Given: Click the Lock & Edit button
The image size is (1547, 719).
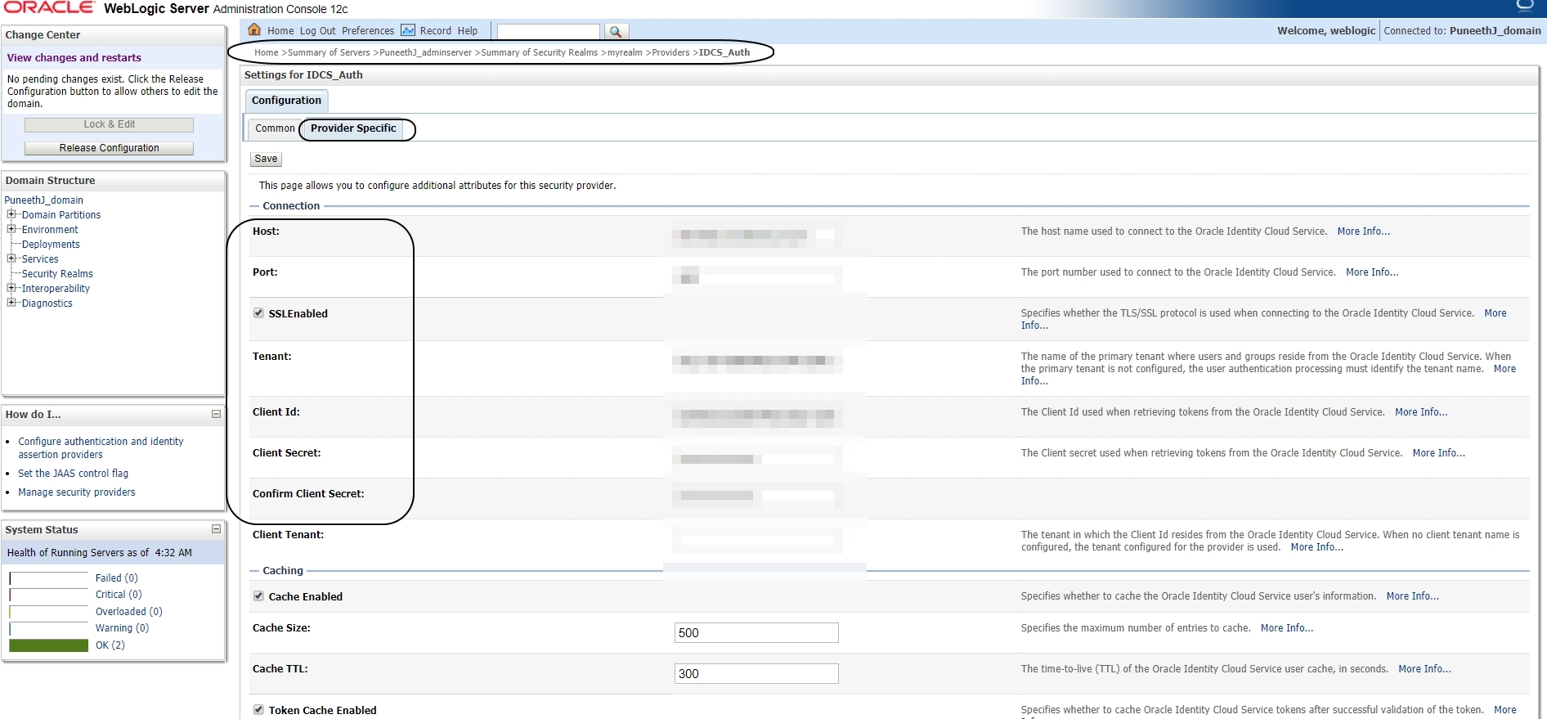Looking at the screenshot, I should pos(109,124).
